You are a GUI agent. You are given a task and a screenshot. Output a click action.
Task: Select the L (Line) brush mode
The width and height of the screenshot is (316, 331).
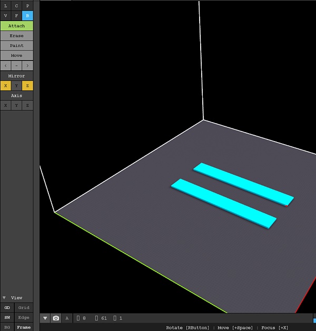pyautogui.click(x=5, y=6)
